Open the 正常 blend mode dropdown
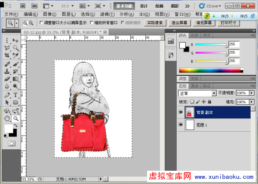258x184 pixels. pos(197,93)
